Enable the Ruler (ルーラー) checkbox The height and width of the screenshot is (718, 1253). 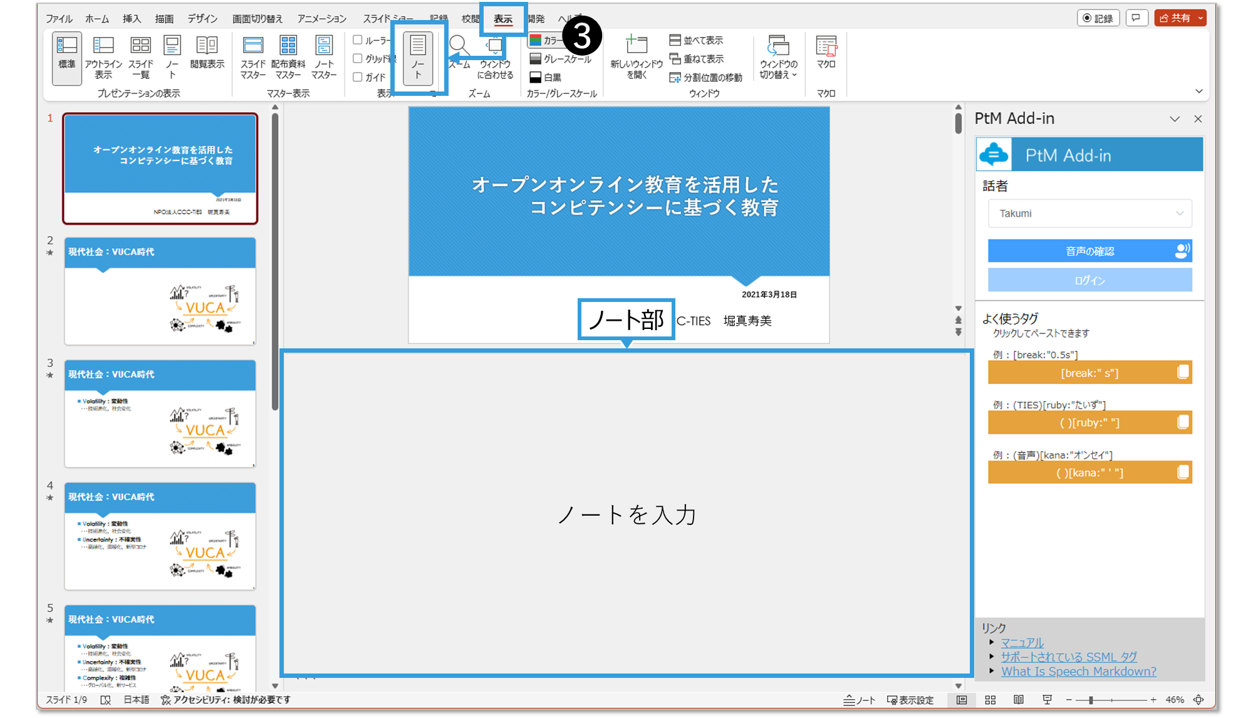pyautogui.click(x=358, y=40)
